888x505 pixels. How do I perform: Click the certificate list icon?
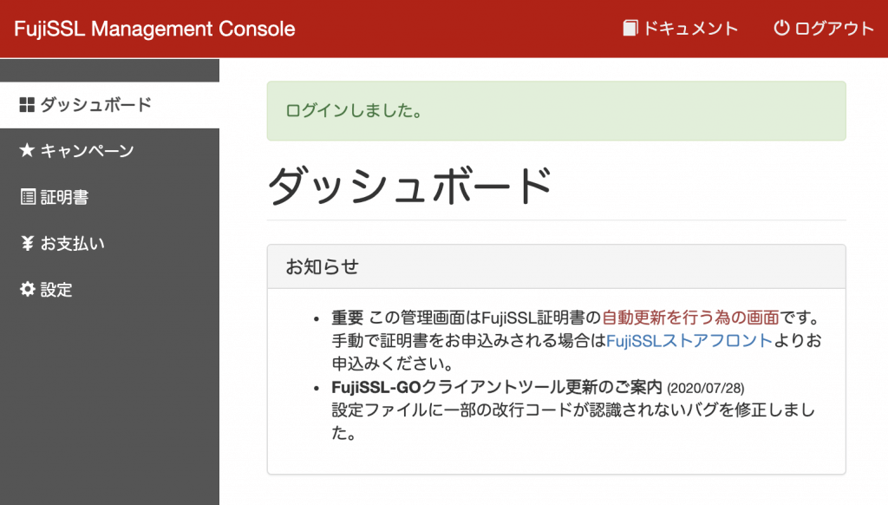(28, 197)
